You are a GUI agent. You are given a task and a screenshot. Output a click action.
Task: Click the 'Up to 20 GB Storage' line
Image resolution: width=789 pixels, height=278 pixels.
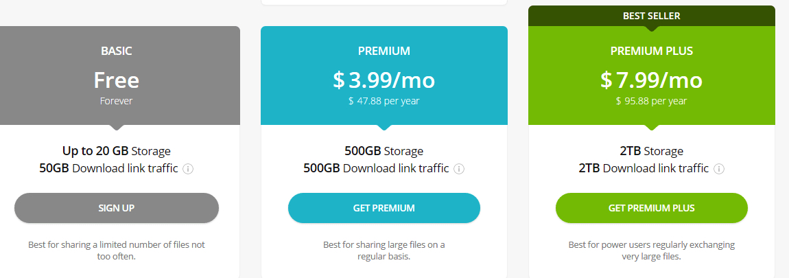tap(116, 151)
